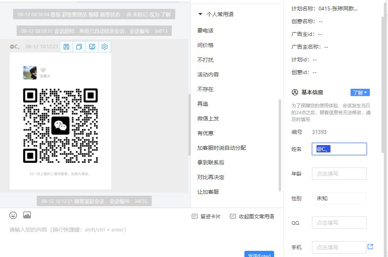Click the gear icon above QR image
388x257 pixels.
point(105,47)
